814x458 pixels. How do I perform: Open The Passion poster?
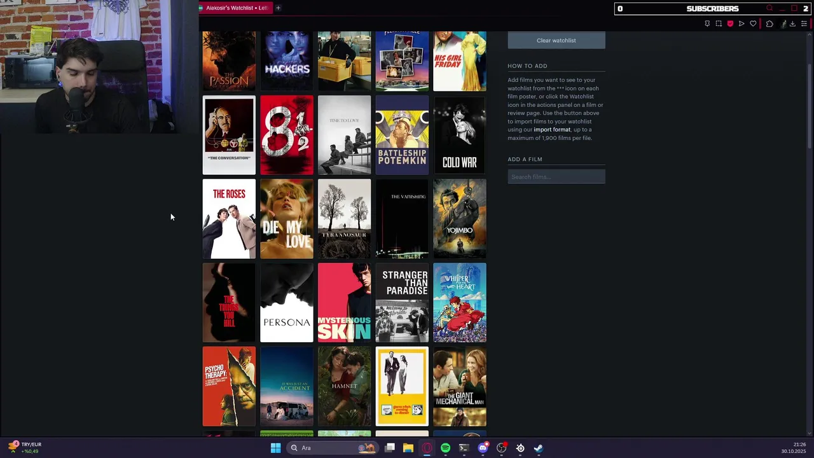tap(229, 61)
